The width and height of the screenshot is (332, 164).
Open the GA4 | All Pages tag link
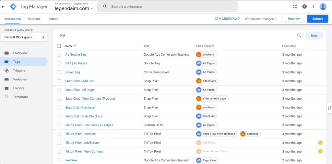click(76, 63)
